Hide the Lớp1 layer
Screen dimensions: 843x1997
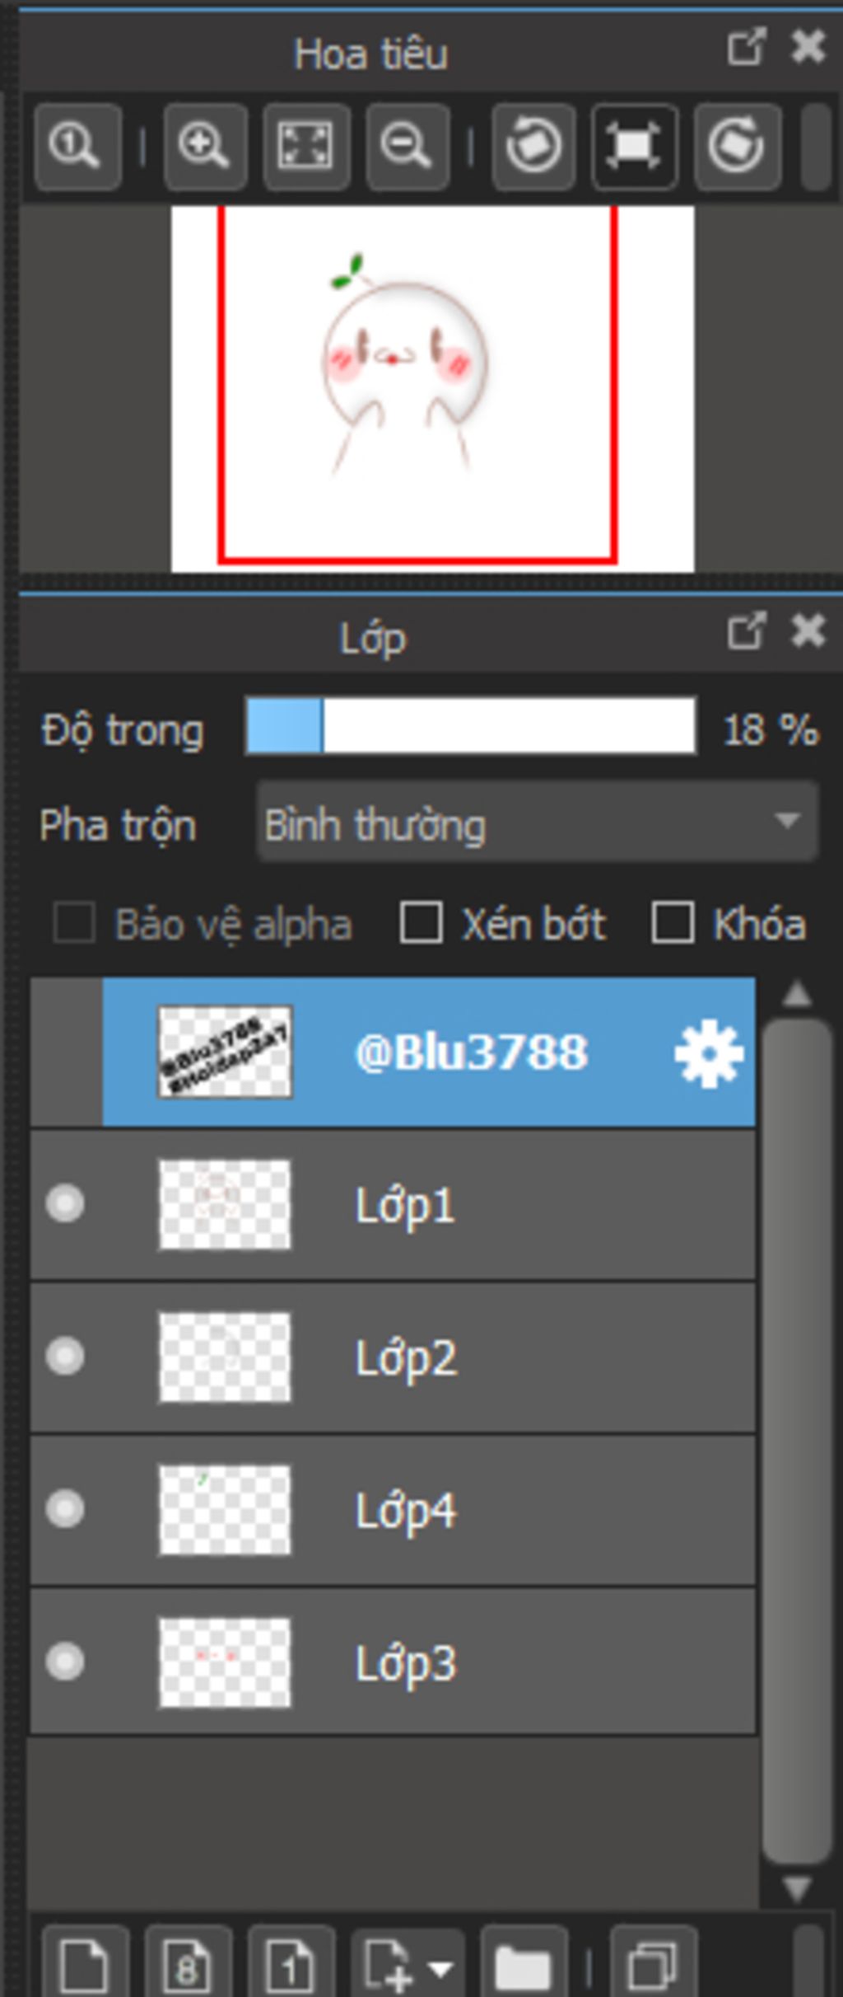[x=65, y=1204]
